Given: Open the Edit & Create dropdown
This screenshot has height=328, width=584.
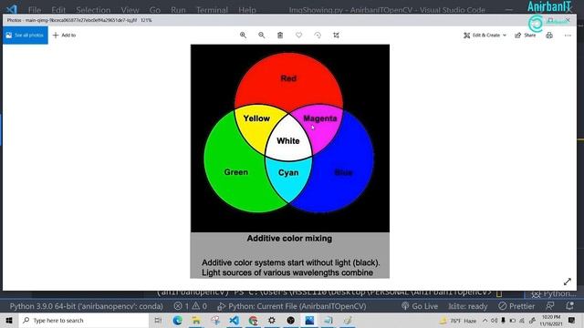Looking at the screenshot, I should click(x=485, y=36).
